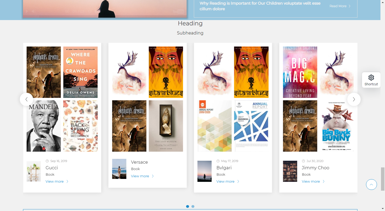Click the Jul 30, 2020 date
Viewport: 385px width, 211px height.
[x=315, y=161]
